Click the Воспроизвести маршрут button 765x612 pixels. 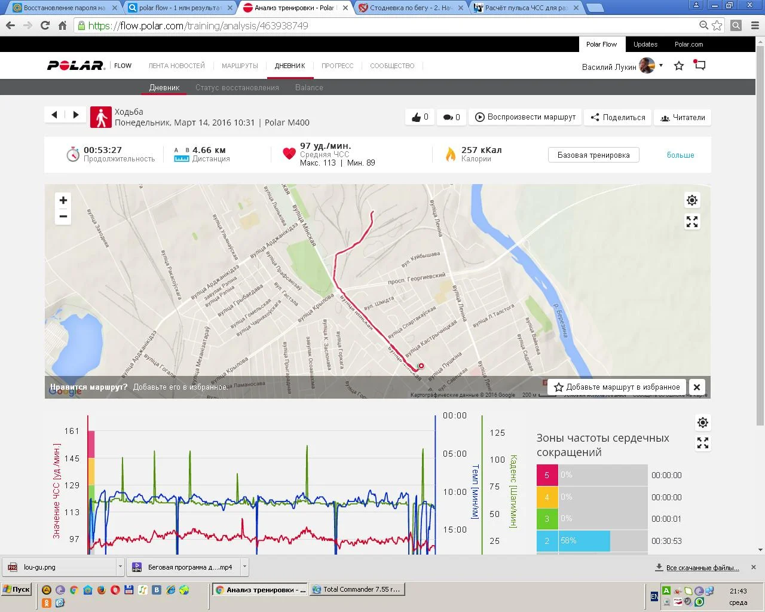(x=525, y=117)
